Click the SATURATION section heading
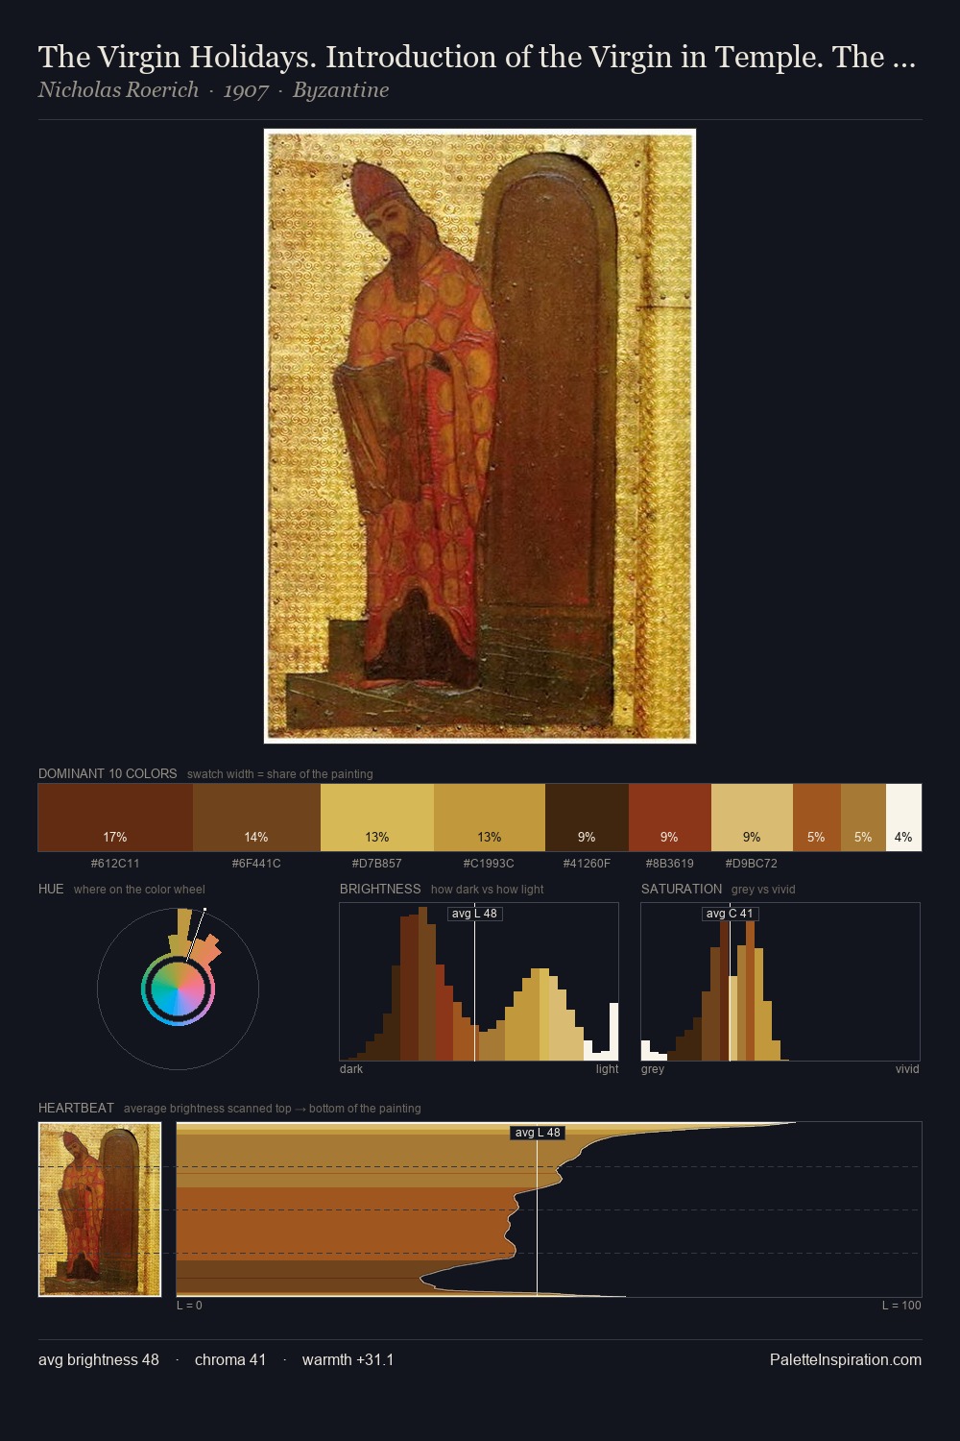Screen dimensions: 960x1441 point(682,889)
